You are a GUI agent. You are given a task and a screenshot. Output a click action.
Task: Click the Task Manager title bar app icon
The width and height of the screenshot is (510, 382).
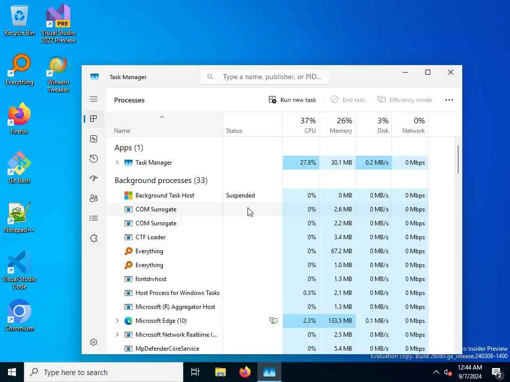coord(94,77)
